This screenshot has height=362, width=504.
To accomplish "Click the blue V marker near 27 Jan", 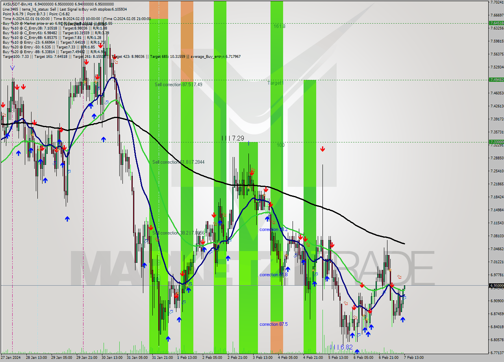I will [x=12, y=68].
